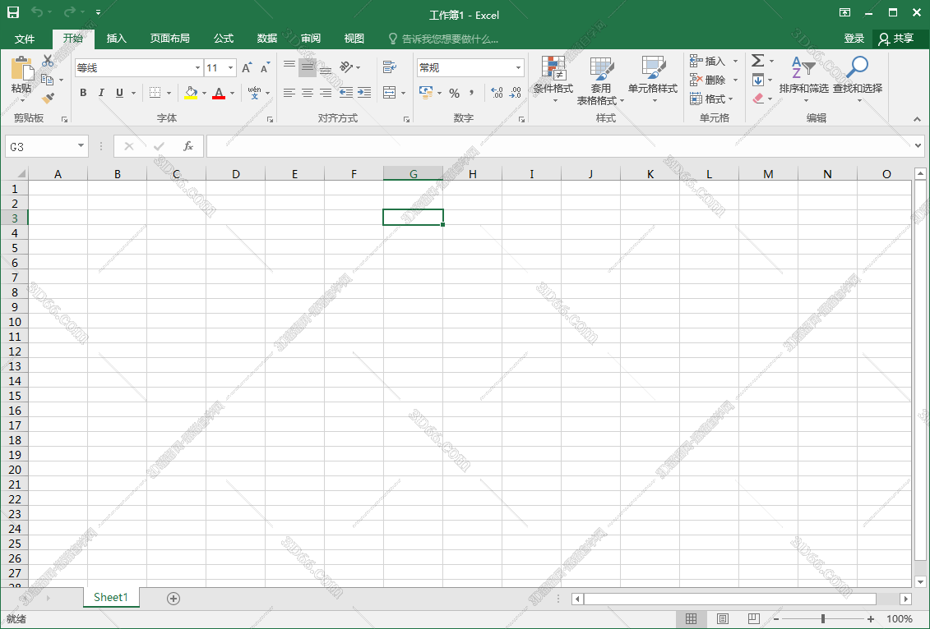Add a new sheet with plus icon
This screenshot has height=629, width=930.
click(174, 598)
